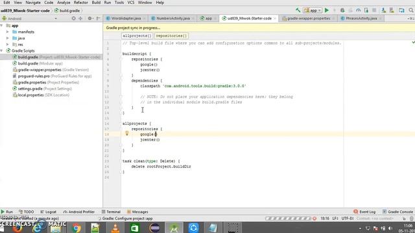Open the app run configuration dropdown
This screenshot has height=233, width=415.
pyautogui.click(x=313, y=10)
